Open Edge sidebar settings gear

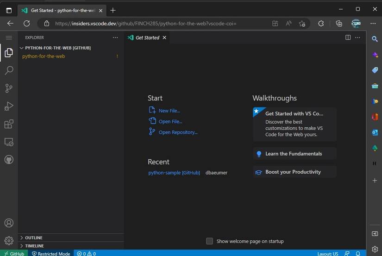pyautogui.click(x=375, y=249)
